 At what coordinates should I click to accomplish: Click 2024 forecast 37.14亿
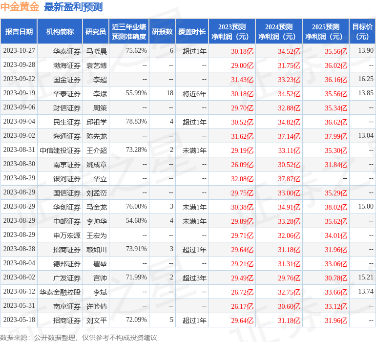pos(289,136)
